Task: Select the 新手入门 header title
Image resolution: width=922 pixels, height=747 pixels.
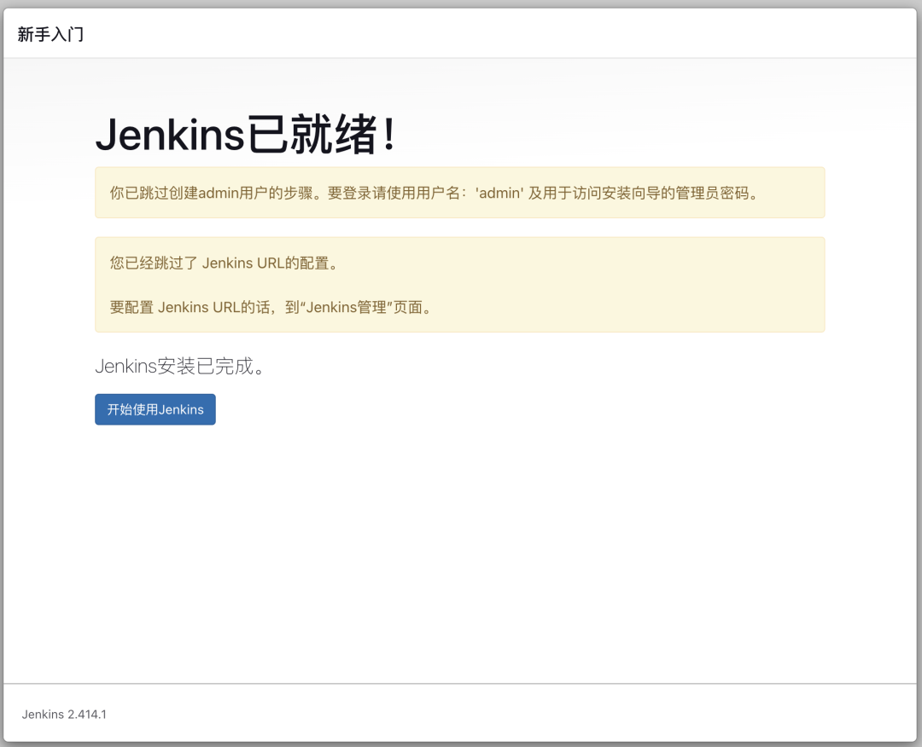Action: pyautogui.click(x=50, y=35)
